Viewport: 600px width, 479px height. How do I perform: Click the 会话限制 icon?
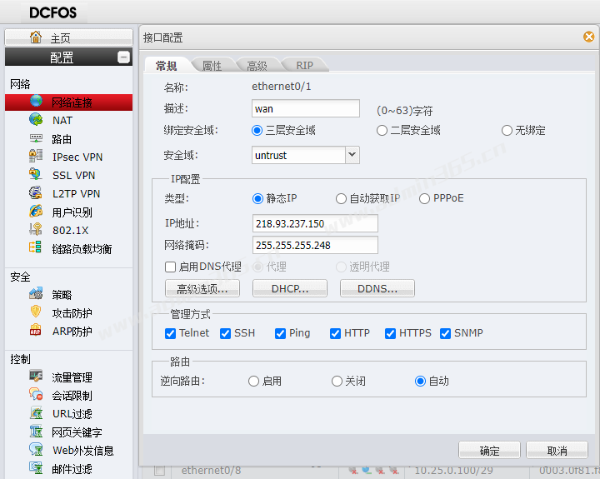[36, 394]
